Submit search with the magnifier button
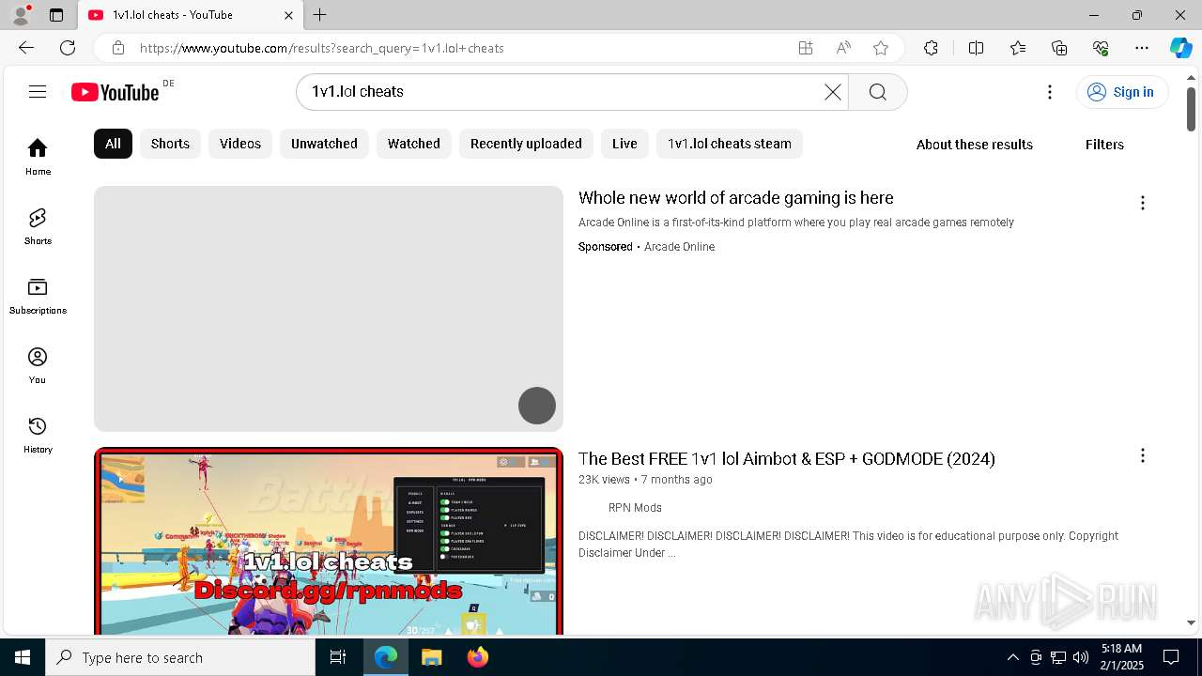 pos(878,92)
